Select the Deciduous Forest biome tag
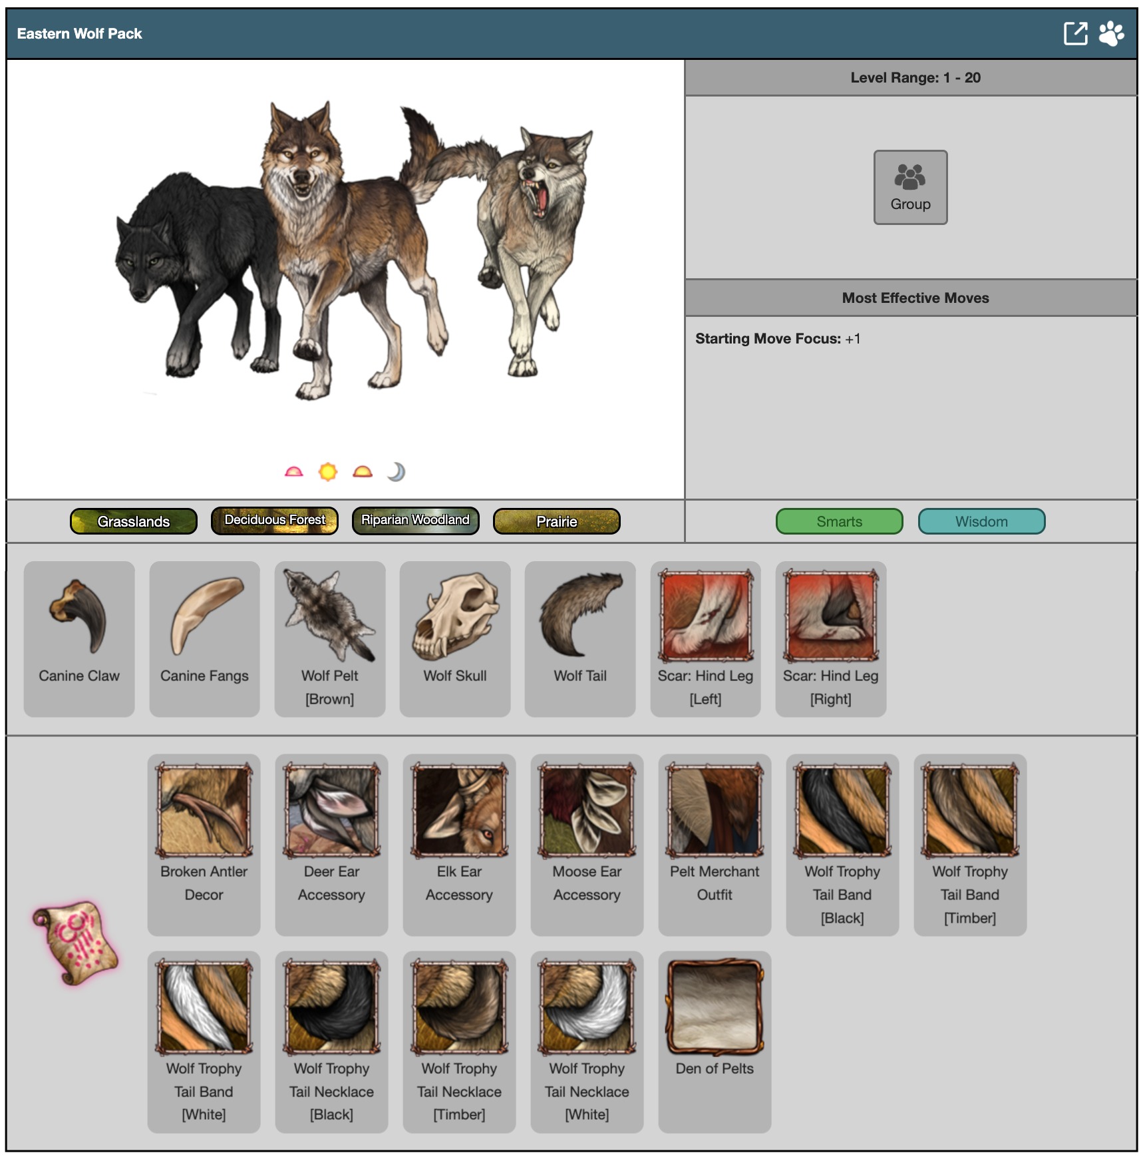Viewport: 1143px width, 1159px height. point(275,521)
